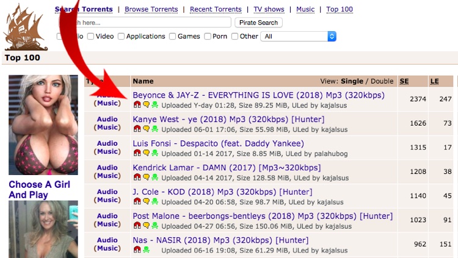Click green skull icon for Beyonce & JAY-Z torrent
The width and height of the screenshot is (458, 258).
point(155,104)
